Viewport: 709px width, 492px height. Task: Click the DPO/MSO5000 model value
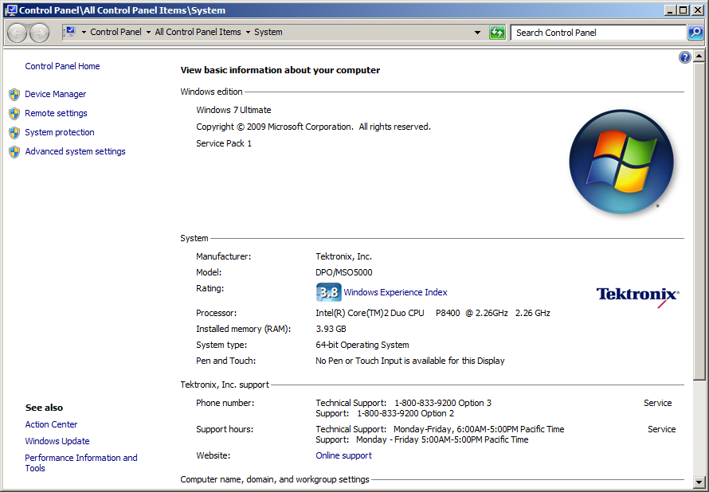[344, 272]
